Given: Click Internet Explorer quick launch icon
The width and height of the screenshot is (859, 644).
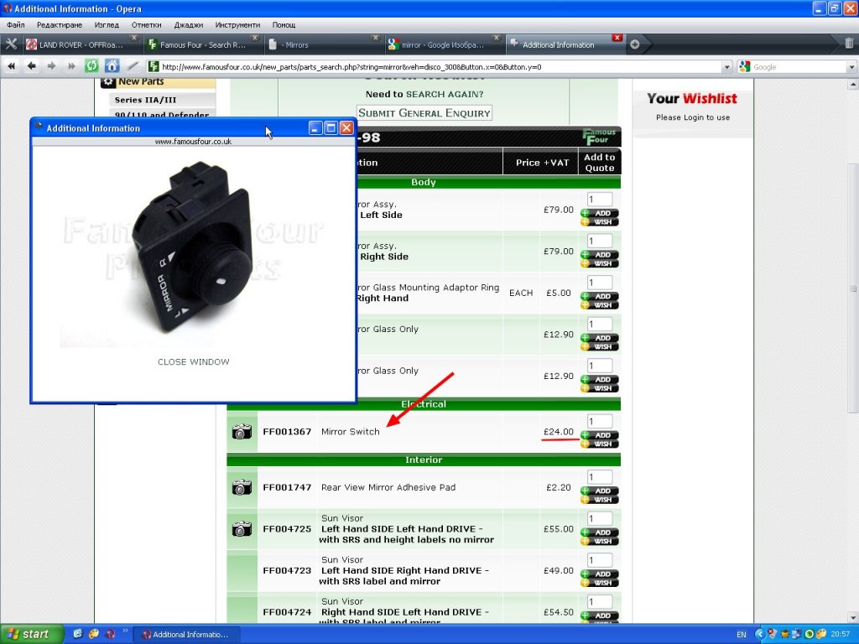Looking at the screenshot, I should pyautogui.click(x=77, y=634).
